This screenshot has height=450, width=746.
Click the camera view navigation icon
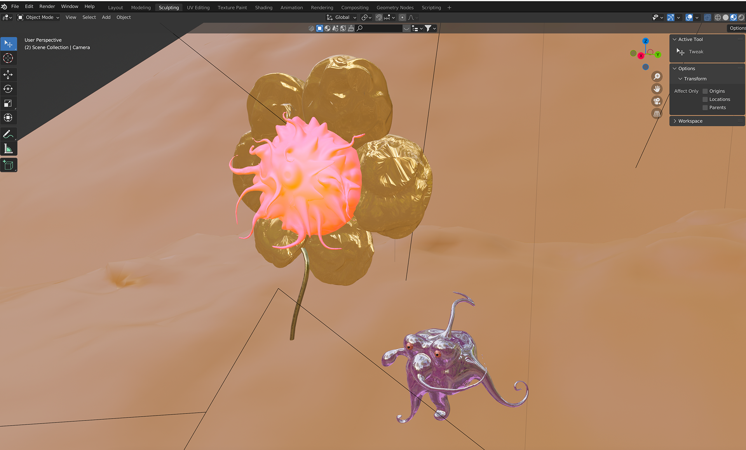(x=657, y=101)
